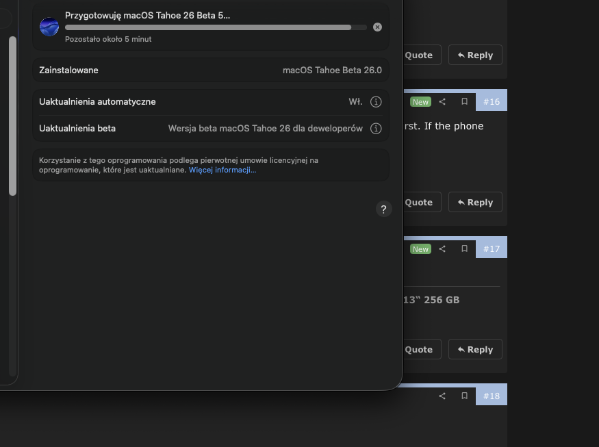Click the settings window vertical scrollbar

[12, 116]
